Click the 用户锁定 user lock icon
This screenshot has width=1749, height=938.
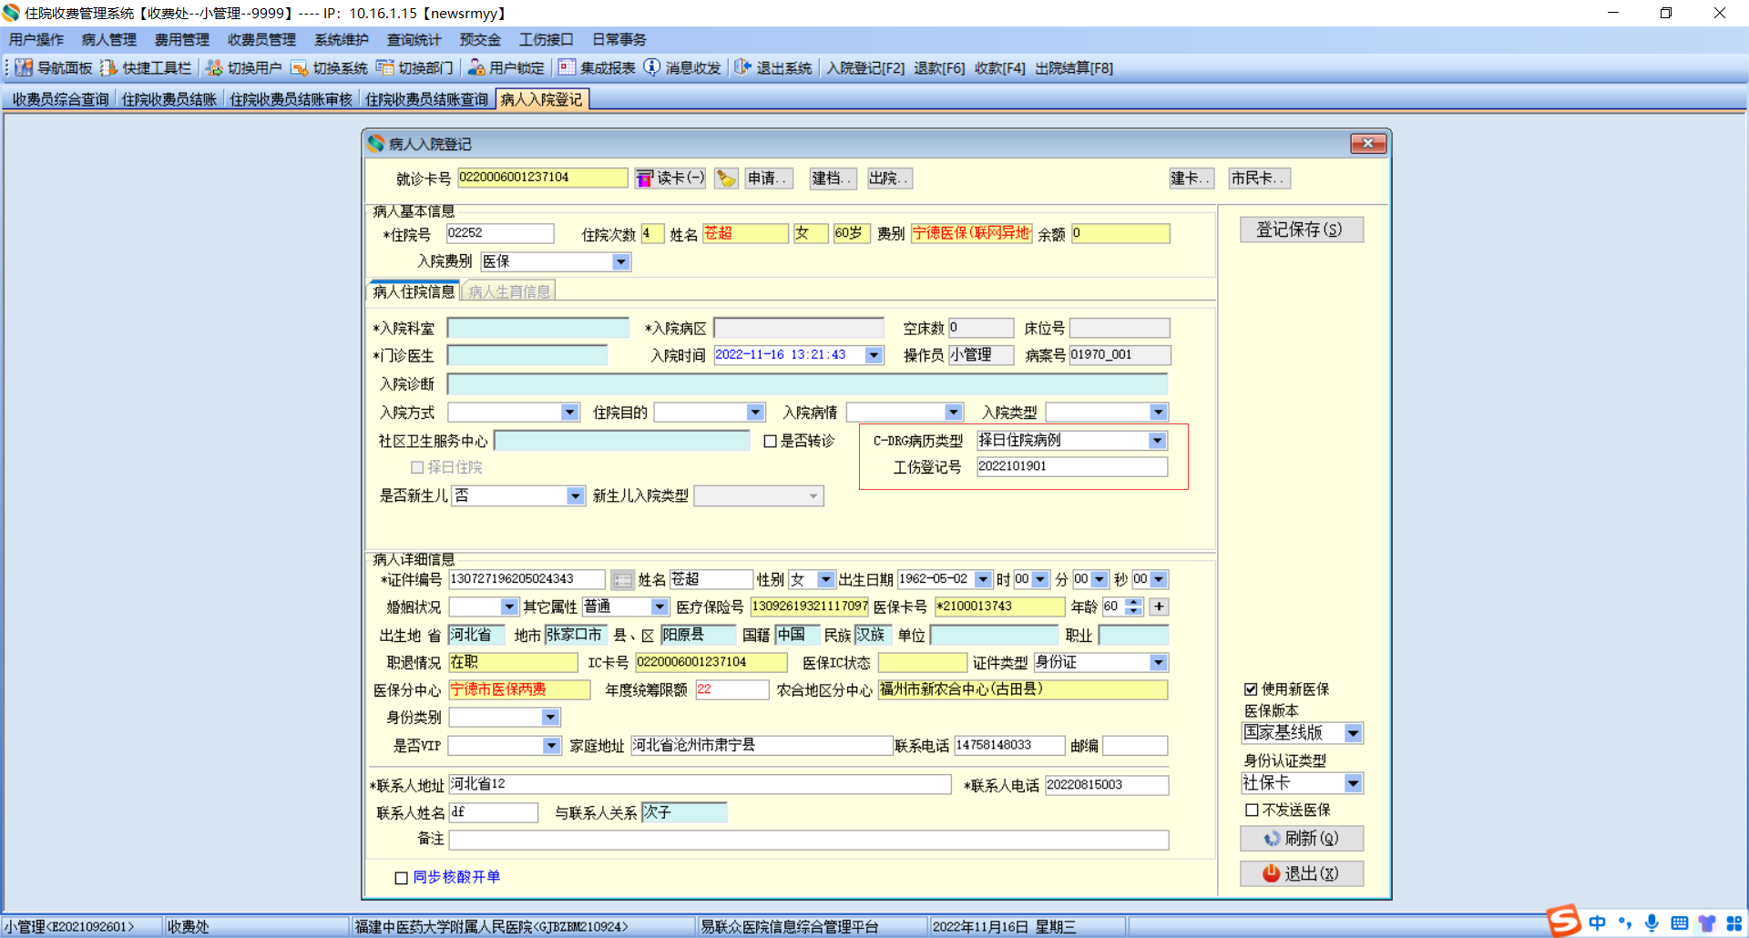coord(476,68)
